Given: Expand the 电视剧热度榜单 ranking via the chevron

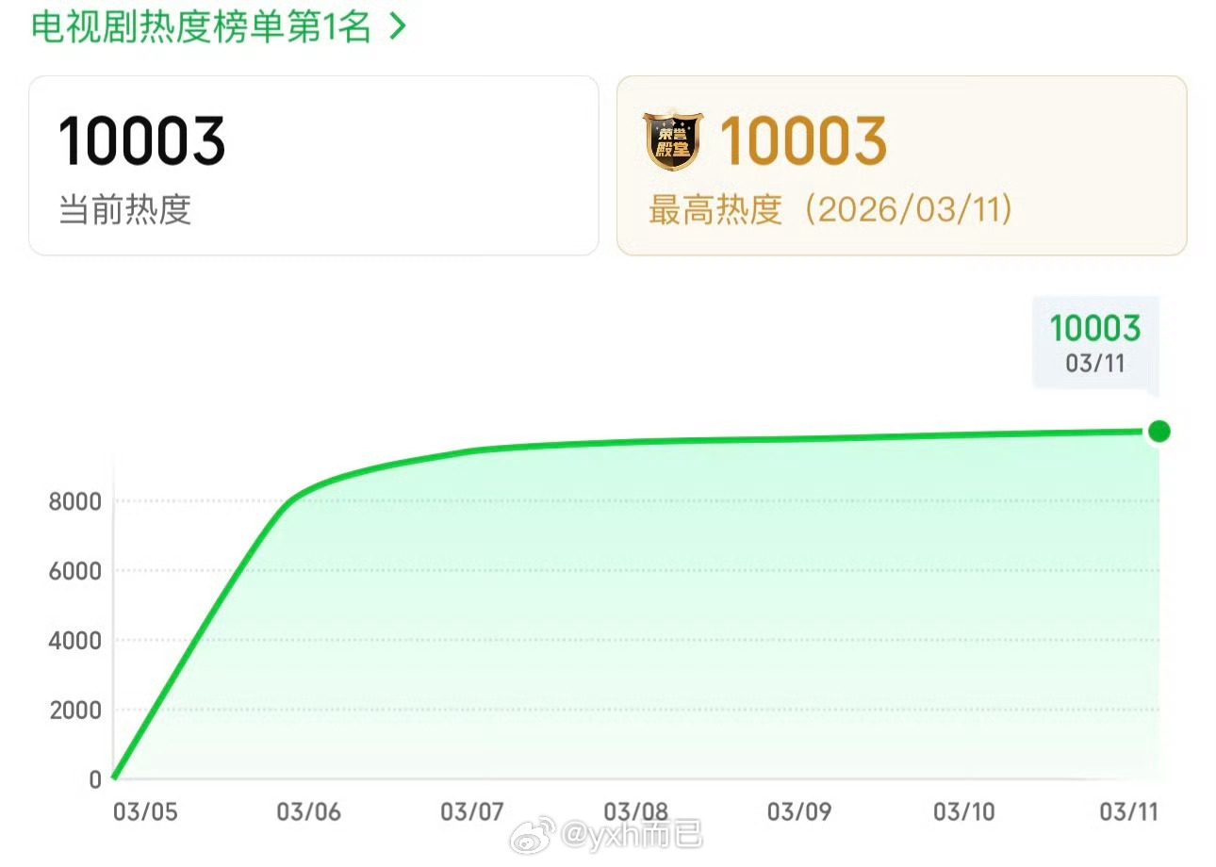Looking at the screenshot, I should [x=397, y=25].
